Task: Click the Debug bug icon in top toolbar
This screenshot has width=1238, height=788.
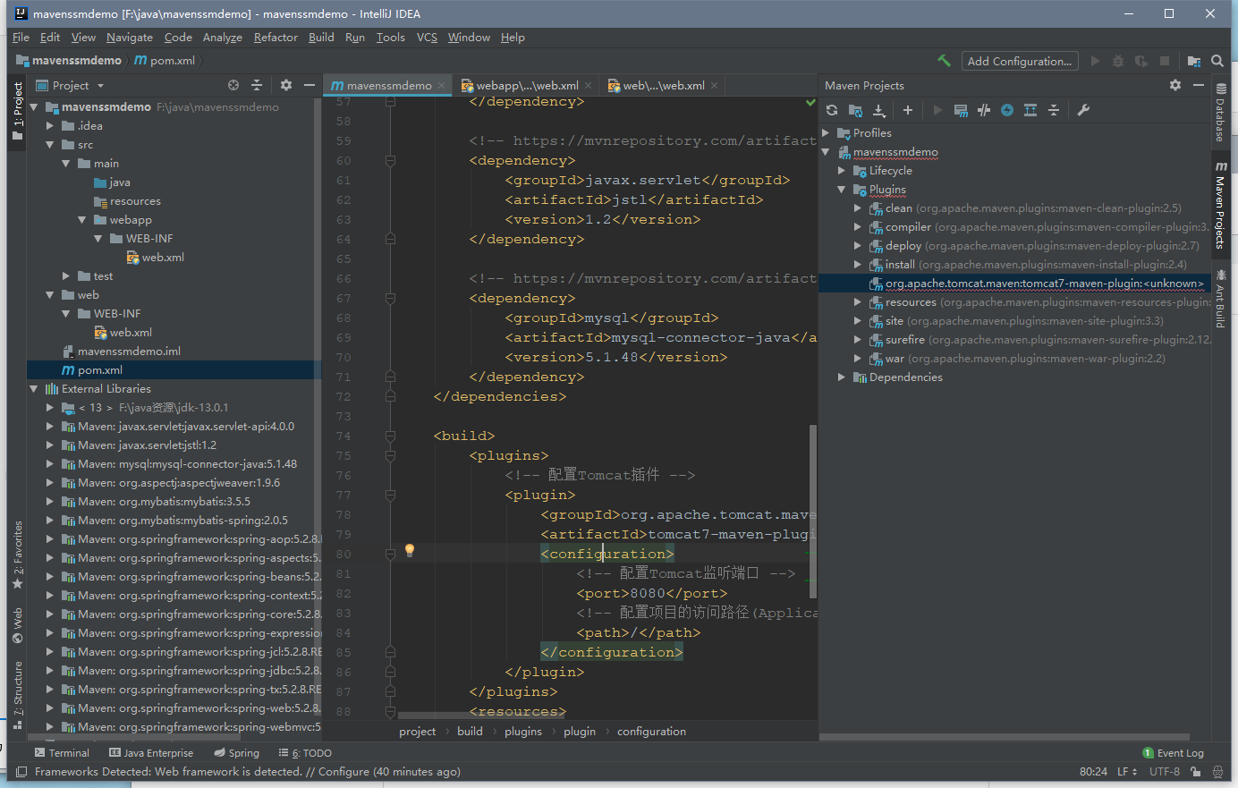Action: coord(1118,61)
